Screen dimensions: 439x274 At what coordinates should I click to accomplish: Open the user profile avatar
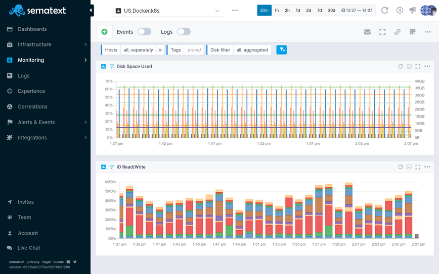428,10
